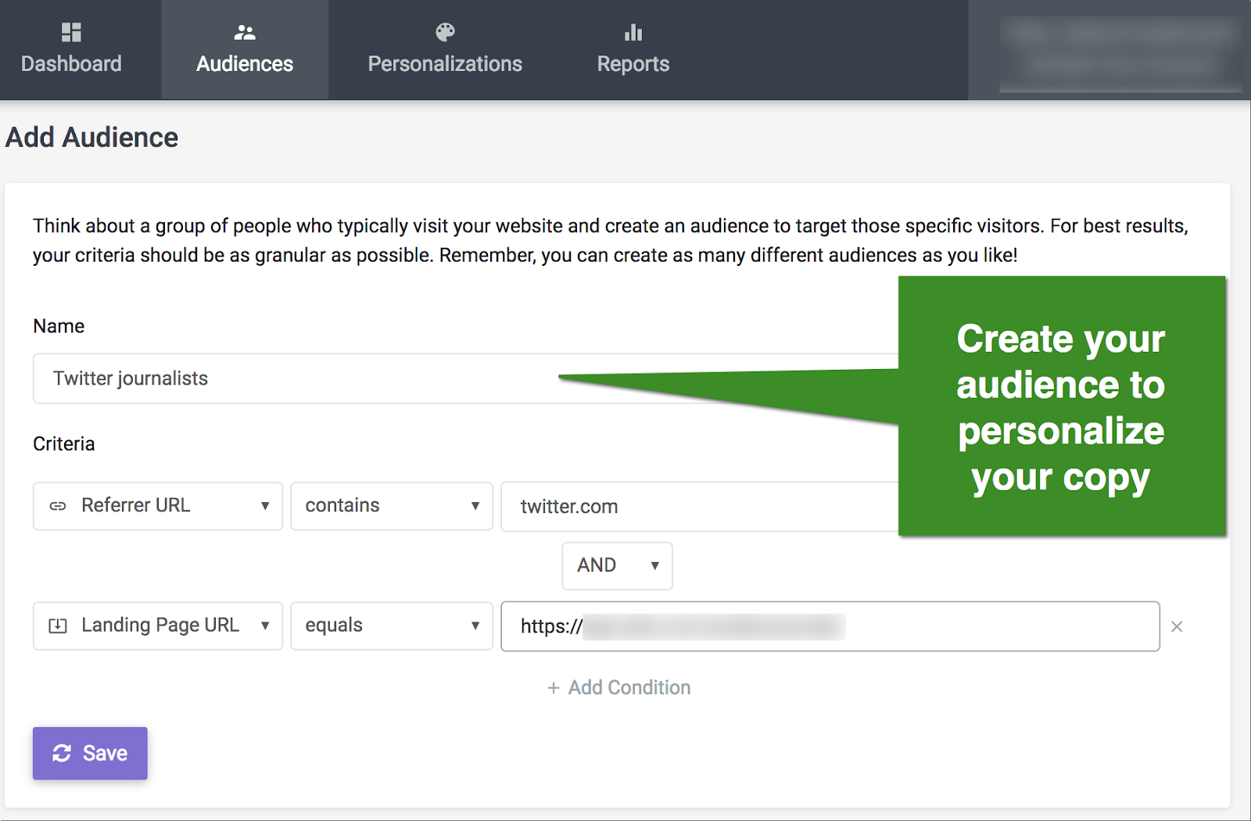Remove the Landing Page URL condition
Viewport: 1251px width, 821px height.
coord(1177,626)
